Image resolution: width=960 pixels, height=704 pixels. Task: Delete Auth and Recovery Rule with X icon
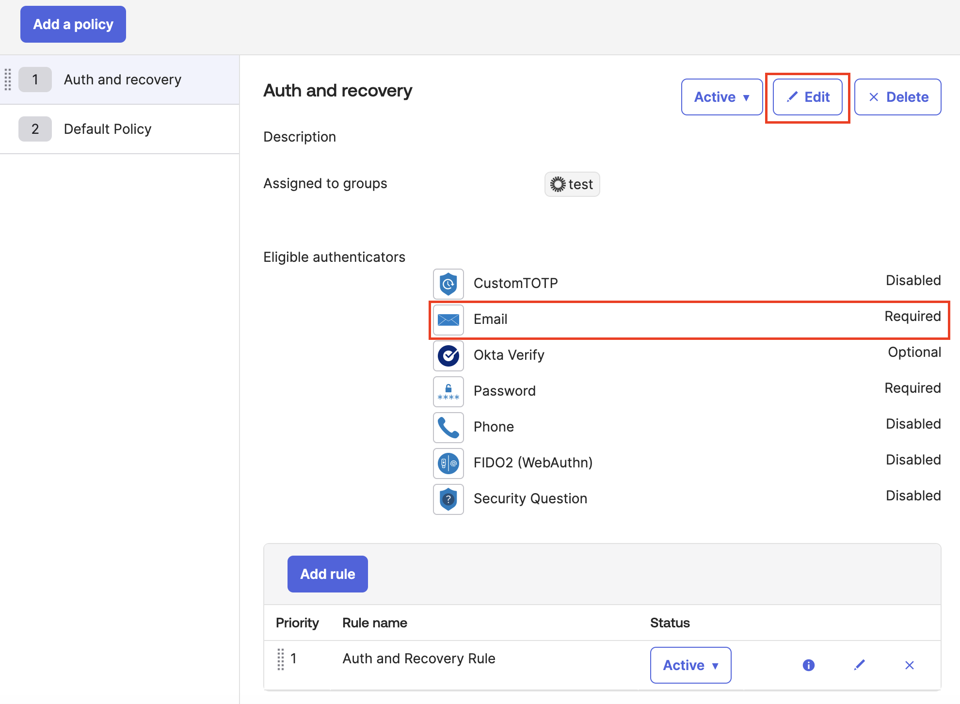(909, 665)
